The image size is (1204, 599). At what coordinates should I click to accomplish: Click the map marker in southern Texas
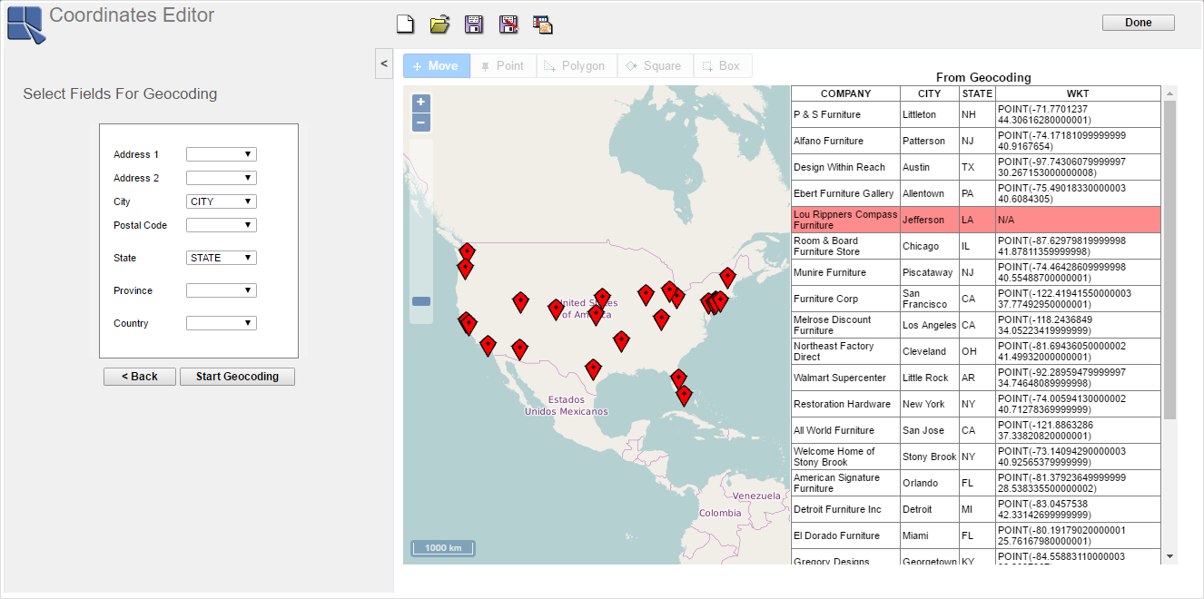[593, 368]
